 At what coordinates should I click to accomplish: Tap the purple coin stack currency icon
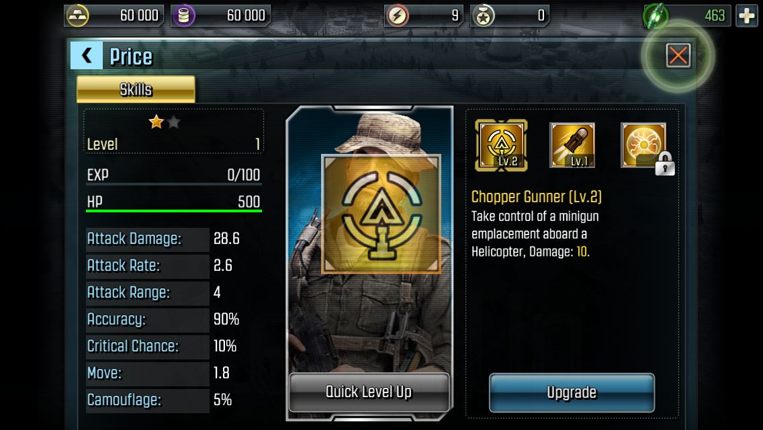pyautogui.click(x=183, y=15)
